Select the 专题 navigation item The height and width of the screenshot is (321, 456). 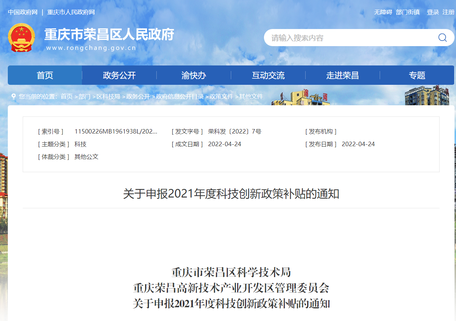(x=417, y=76)
